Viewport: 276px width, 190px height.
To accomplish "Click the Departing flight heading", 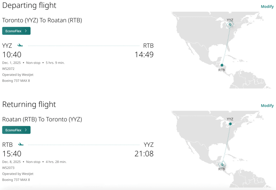I will pos(29,5).
